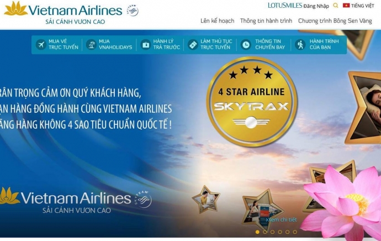Open the Tiếng Việt language selector
The image size is (381, 241).
point(363,6)
